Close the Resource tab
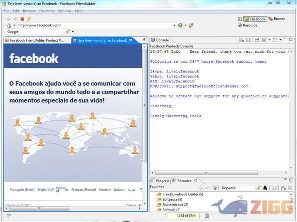Viewport: 297px width, 222px height. 195,181
